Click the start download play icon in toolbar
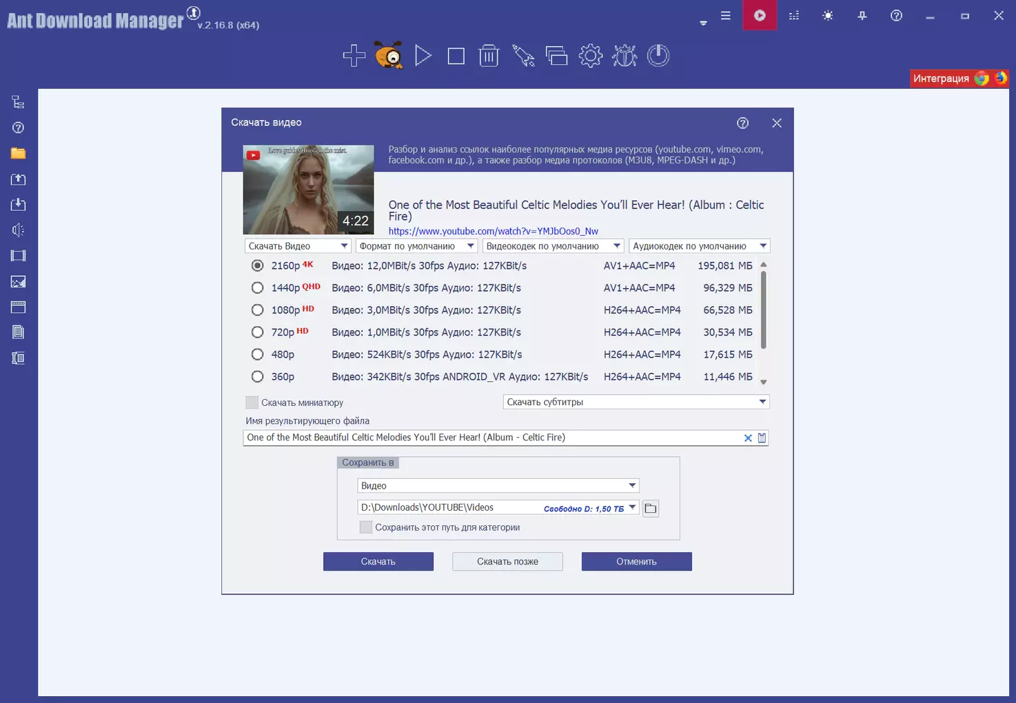 coord(423,56)
